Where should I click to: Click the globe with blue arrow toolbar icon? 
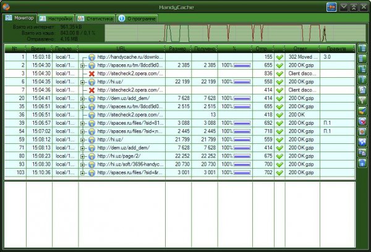362,142
